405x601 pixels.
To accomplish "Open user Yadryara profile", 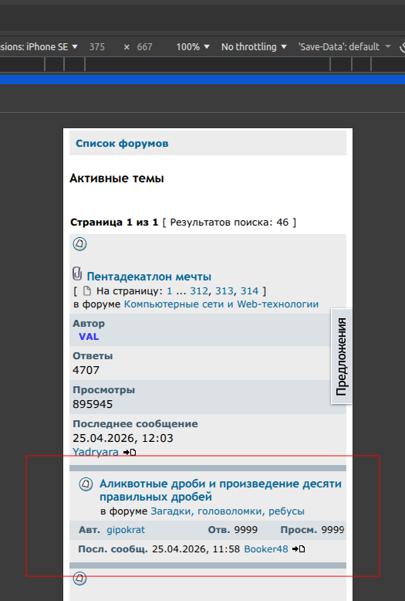I will pos(96,452).
